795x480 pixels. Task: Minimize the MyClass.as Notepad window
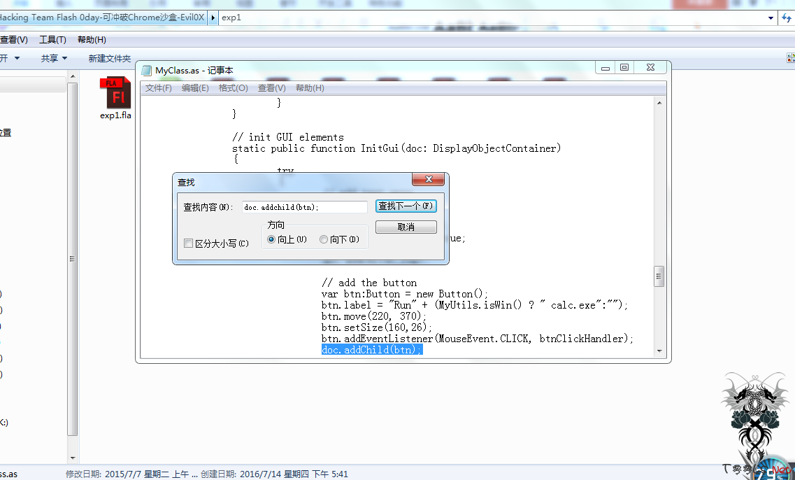coord(606,67)
